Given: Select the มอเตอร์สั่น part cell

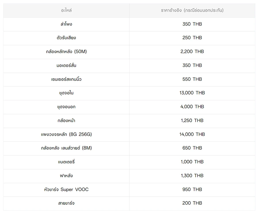Looking at the screenshot, I should [x=66, y=65].
